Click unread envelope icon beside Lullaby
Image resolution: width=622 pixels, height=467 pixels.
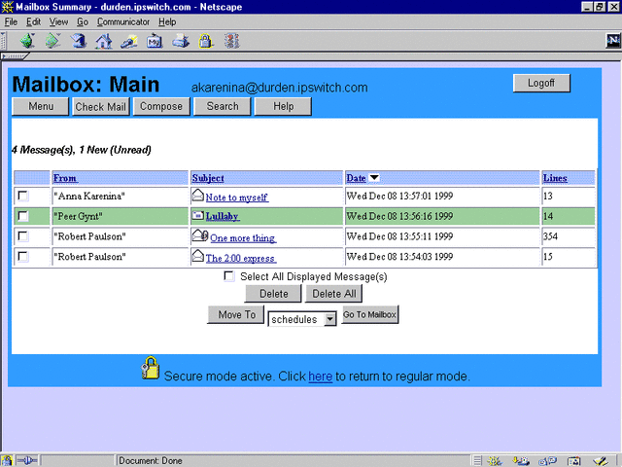tap(197, 215)
